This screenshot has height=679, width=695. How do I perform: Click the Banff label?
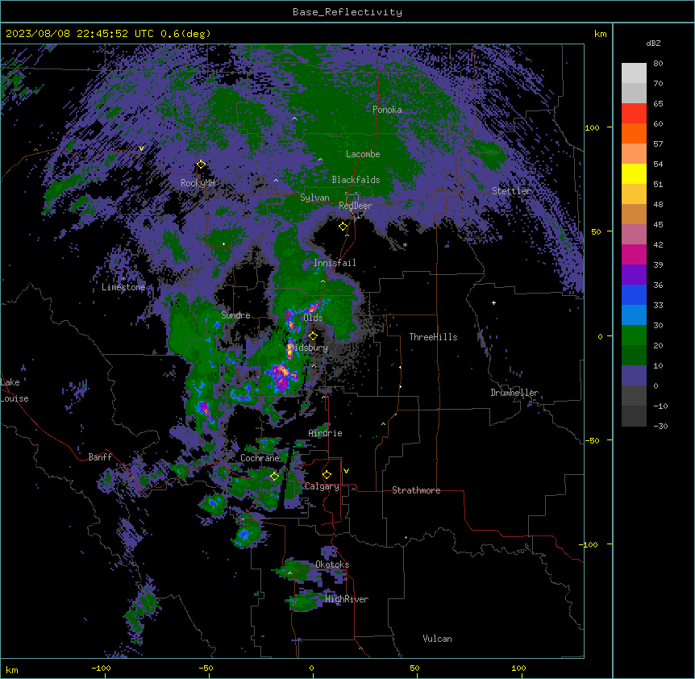[100, 457]
